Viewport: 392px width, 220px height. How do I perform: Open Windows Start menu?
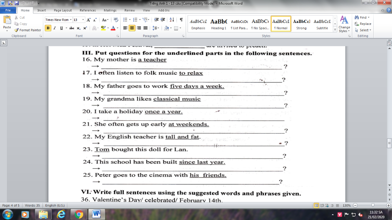[x=8, y=215]
